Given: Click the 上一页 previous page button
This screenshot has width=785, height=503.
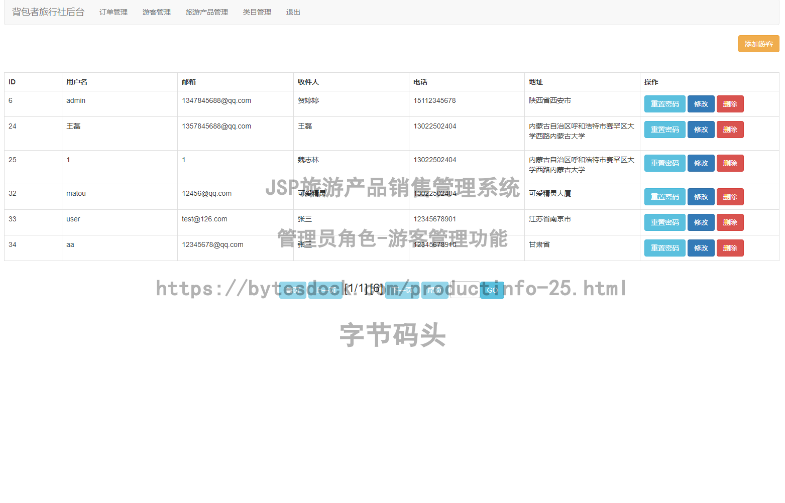Looking at the screenshot, I should tap(325, 290).
